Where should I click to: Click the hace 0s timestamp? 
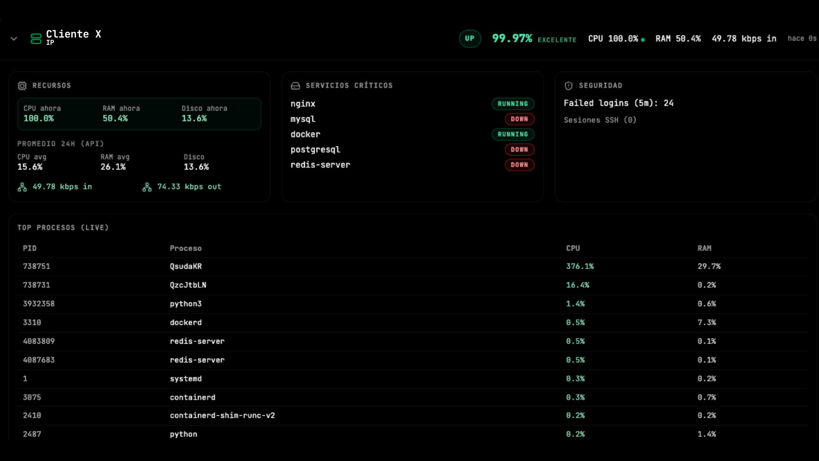tap(802, 38)
